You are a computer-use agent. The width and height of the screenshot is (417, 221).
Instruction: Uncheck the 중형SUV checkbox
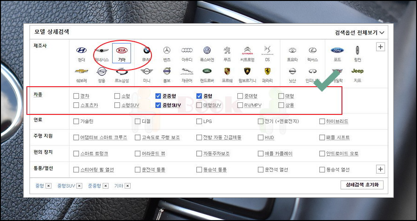tap(158, 105)
